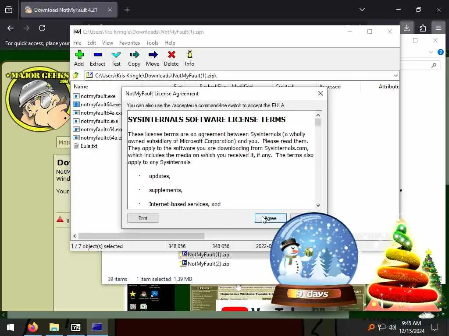Click the Explorer search magnifier icon
The image size is (449, 336).
pyautogui.click(x=434, y=66)
